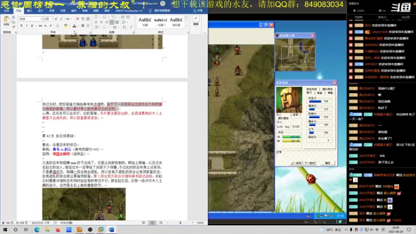The image size is (416, 234).
Task: Toggle Strikethrough formatting
Action: [x=41, y=25]
